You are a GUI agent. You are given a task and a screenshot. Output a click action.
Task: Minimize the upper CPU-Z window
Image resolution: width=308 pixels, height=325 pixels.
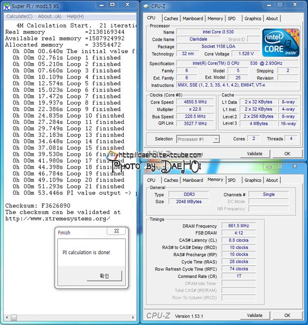(269, 5)
